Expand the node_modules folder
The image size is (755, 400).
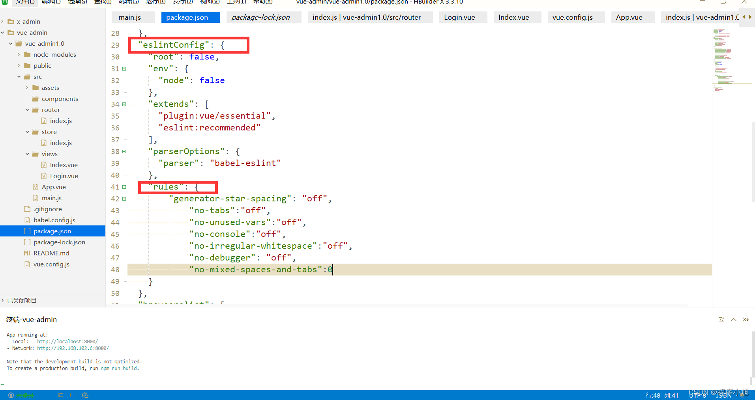pos(19,54)
